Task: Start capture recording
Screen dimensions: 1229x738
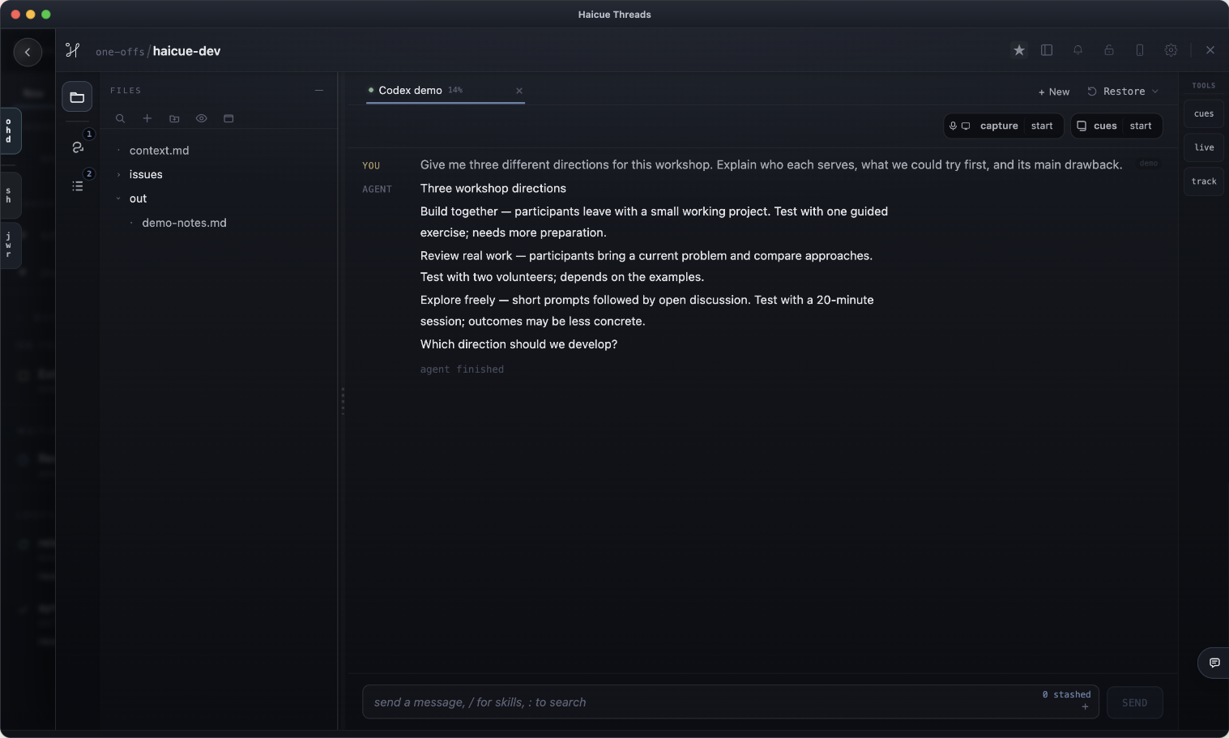Action: click(x=1042, y=126)
